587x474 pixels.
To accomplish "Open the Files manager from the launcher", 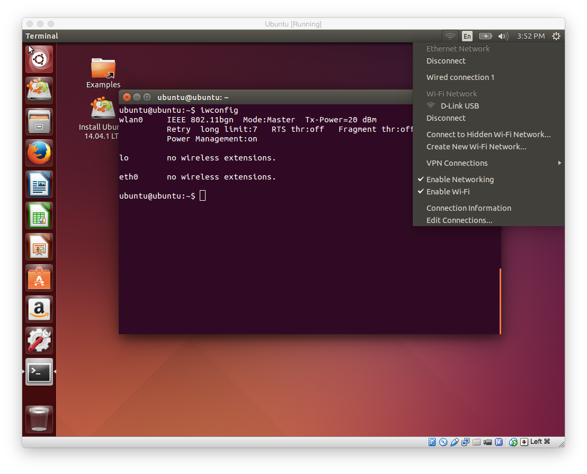I will 39,122.
